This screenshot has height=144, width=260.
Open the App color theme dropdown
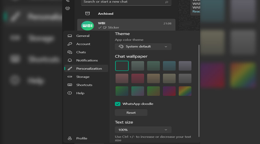[x=143, y=47]
